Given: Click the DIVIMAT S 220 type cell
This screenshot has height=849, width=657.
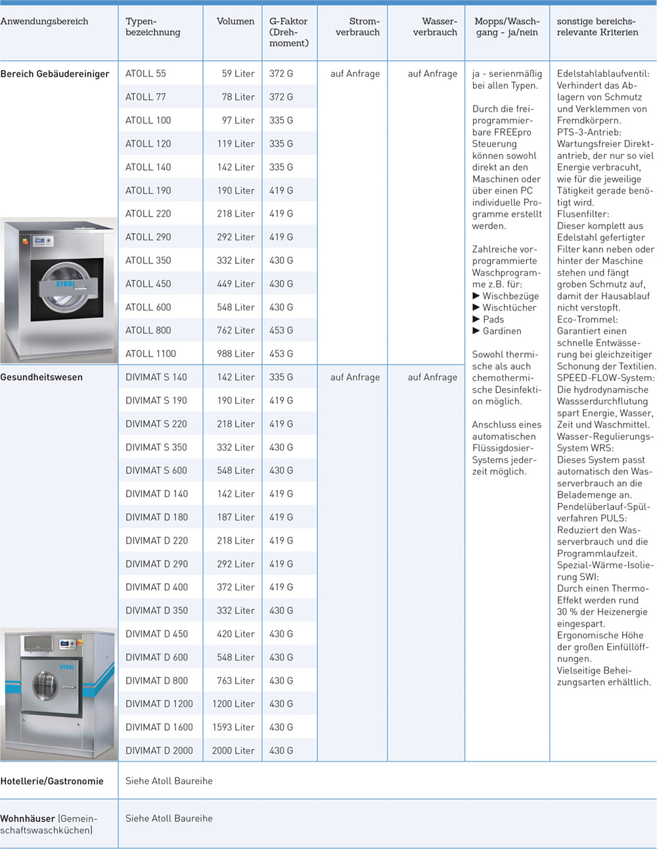Looking at the screenshot, I should [x=156, y=424].
